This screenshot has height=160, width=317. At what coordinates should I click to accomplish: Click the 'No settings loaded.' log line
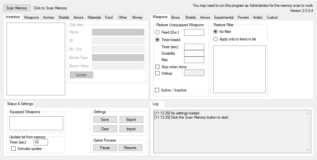coord(177,113)
